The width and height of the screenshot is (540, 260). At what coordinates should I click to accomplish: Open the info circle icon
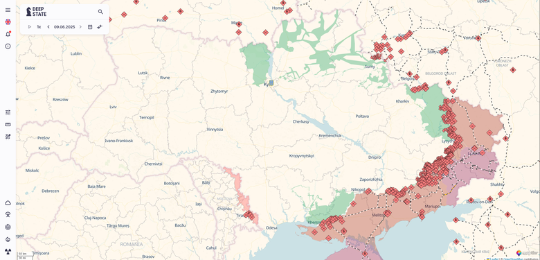coord(8,46)
